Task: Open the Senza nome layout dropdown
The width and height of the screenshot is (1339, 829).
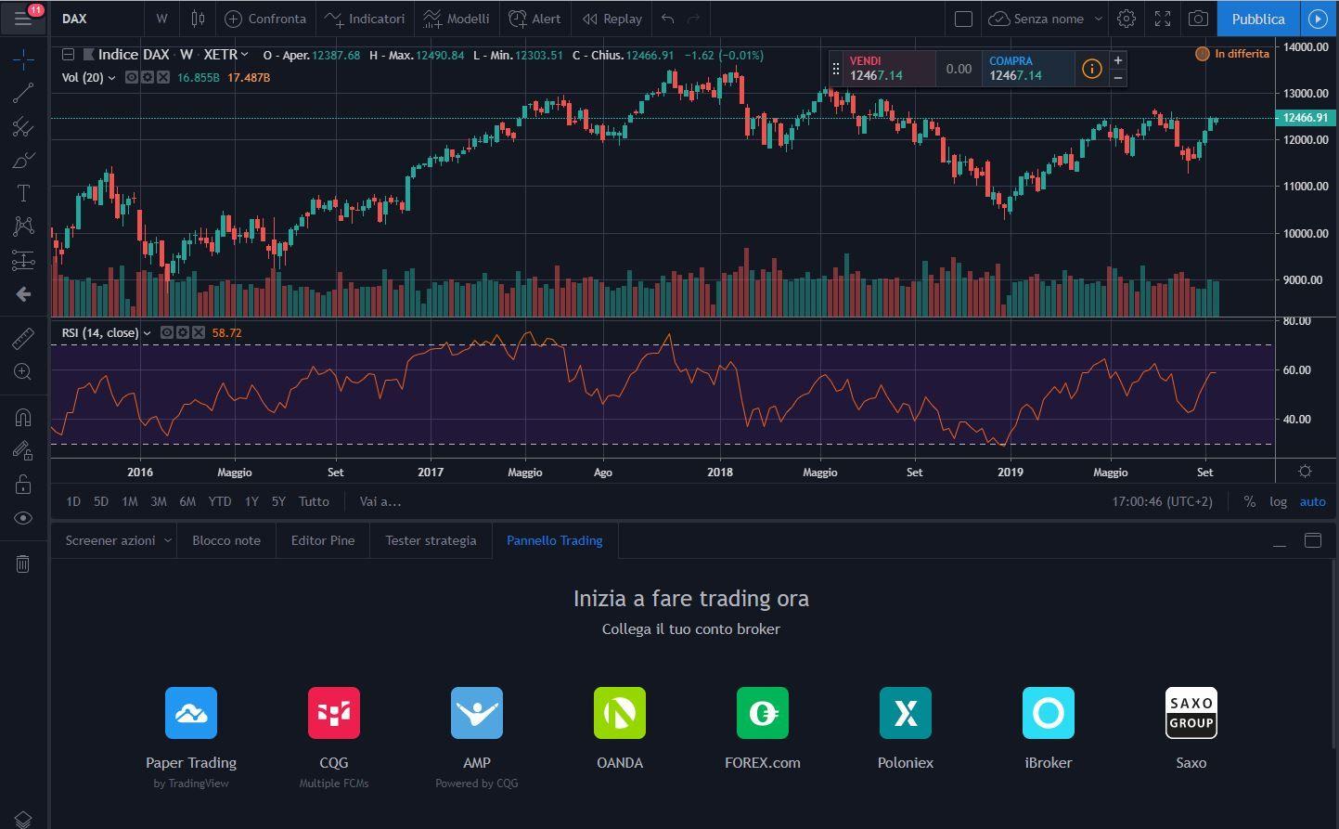Action: [1098, 19]
